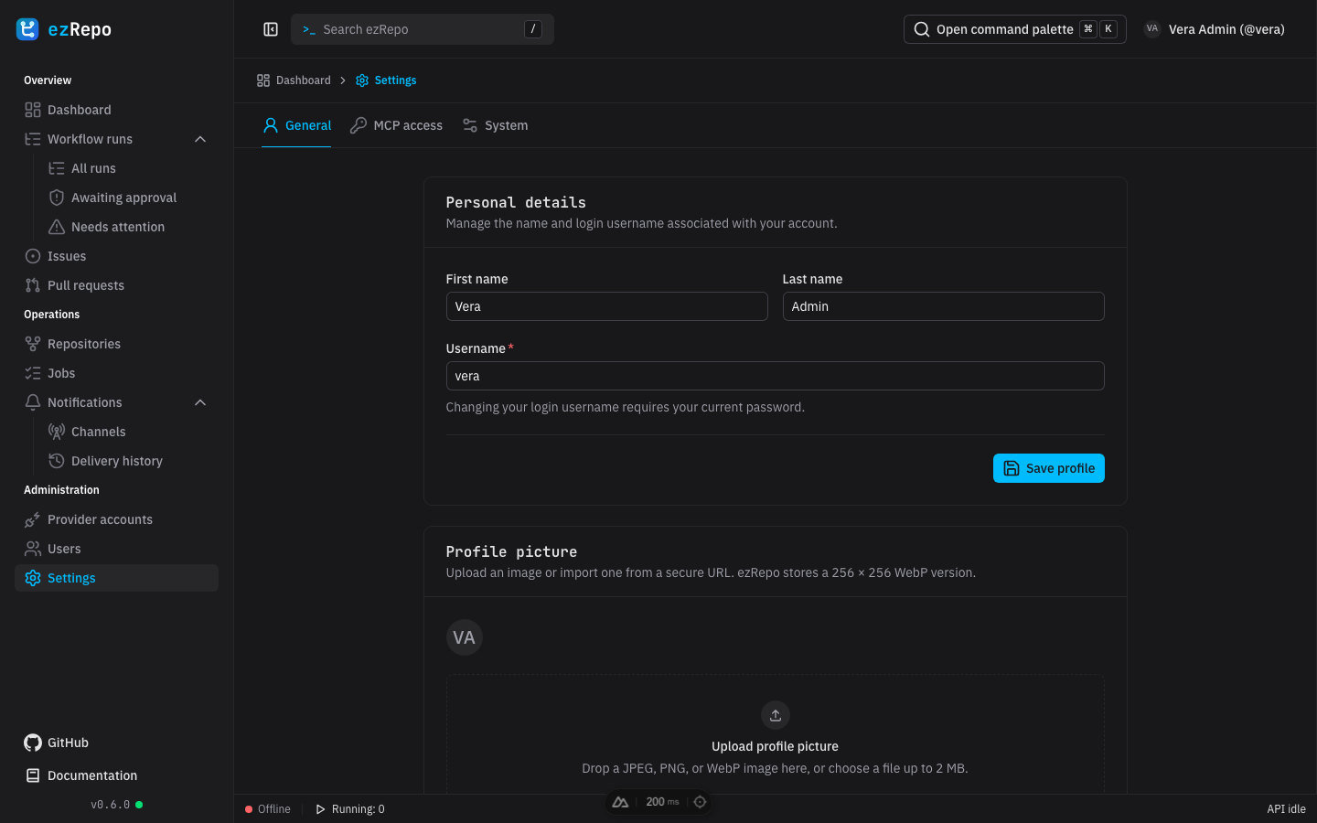Click Settings in the breadcrumb
The height and width of the screenshot is (823, 1317).
(386, 80)
